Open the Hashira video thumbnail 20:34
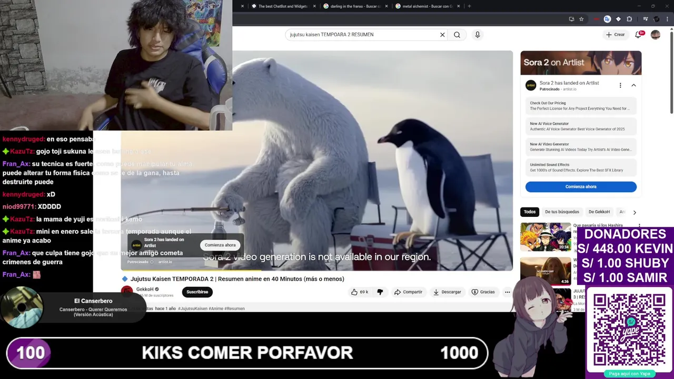This screenshot has width=674, height=379. 546,237
